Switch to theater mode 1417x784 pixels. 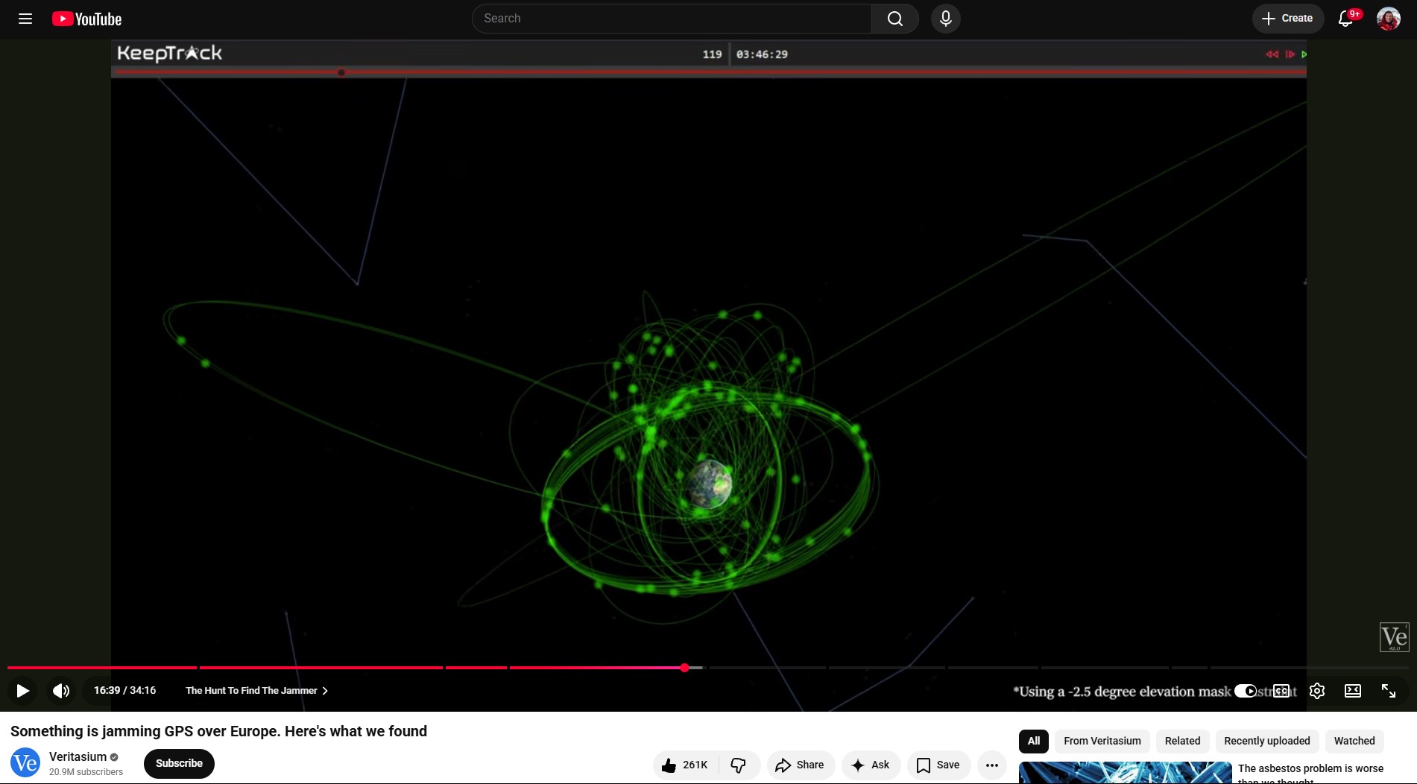coord(1353,691)
